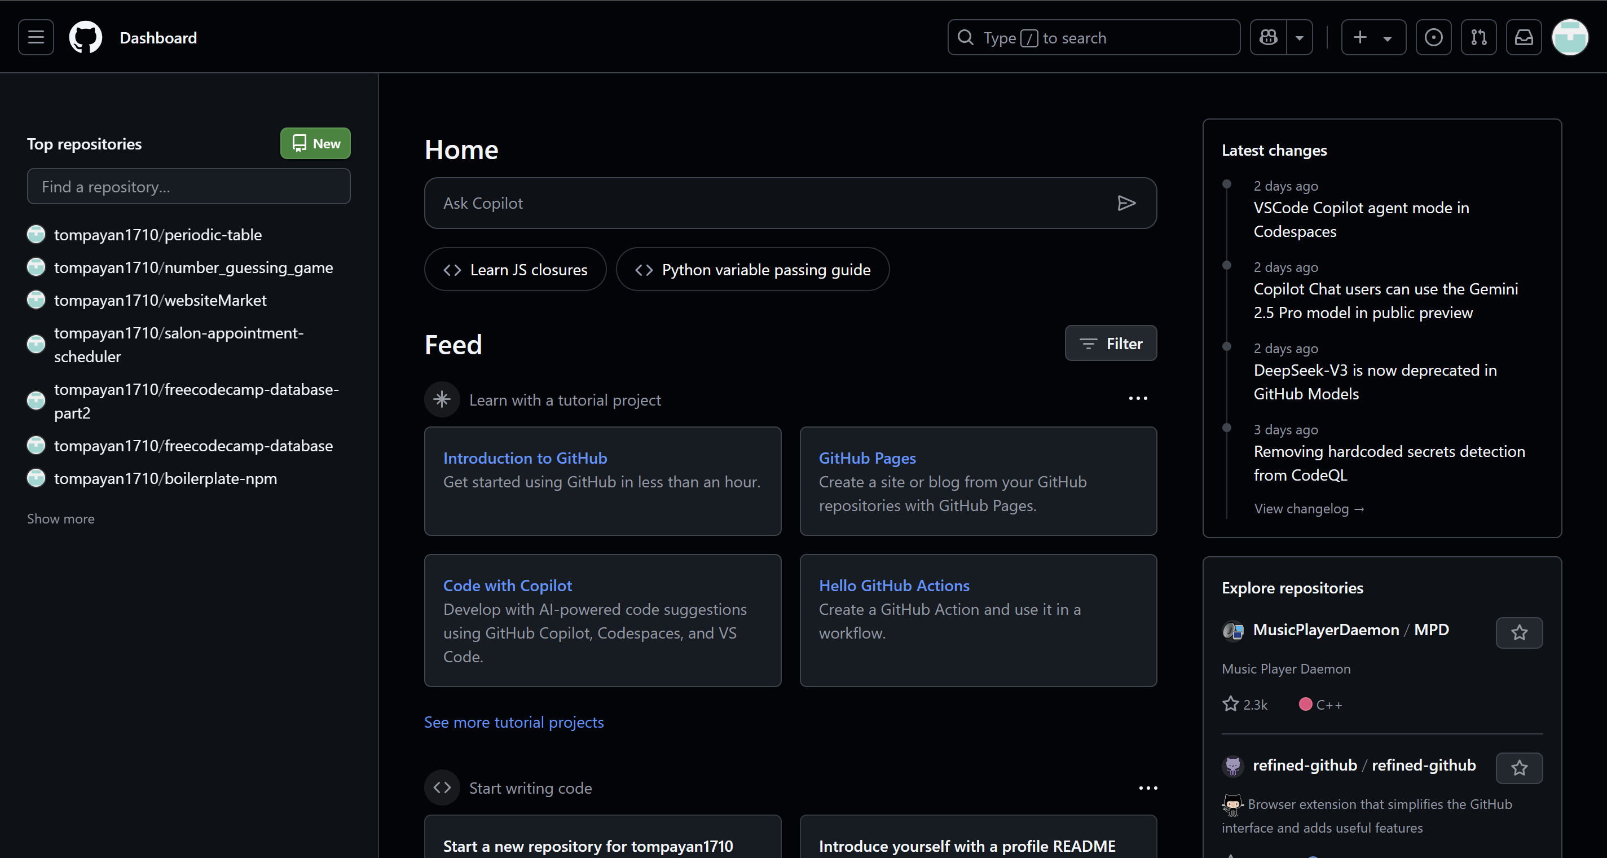Image resolution: width=1607 pixels, height=858 pixels.
Task: Open tompayan1710/freecodecamp-database-part2 repository
Action: [x=196, y=401]
